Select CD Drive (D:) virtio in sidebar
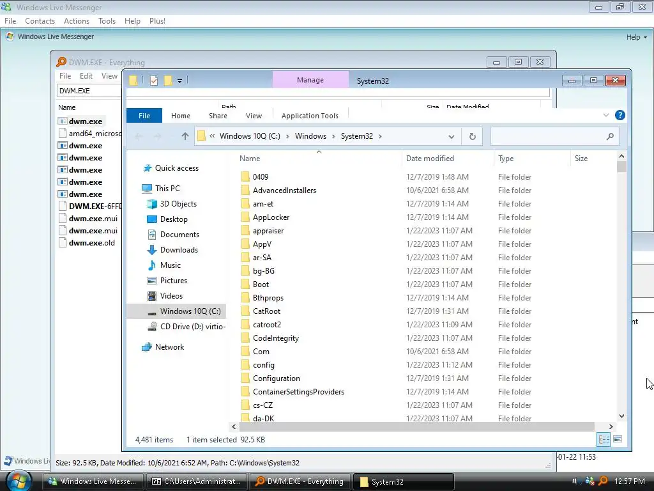Image resolution: width=654 pixels, height=491 pixels. point(186,327)
